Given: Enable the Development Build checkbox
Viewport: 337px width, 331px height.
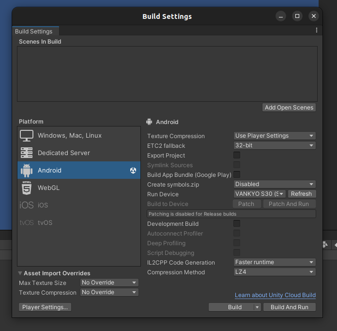Looking at the screenshot, I should 237,223.
